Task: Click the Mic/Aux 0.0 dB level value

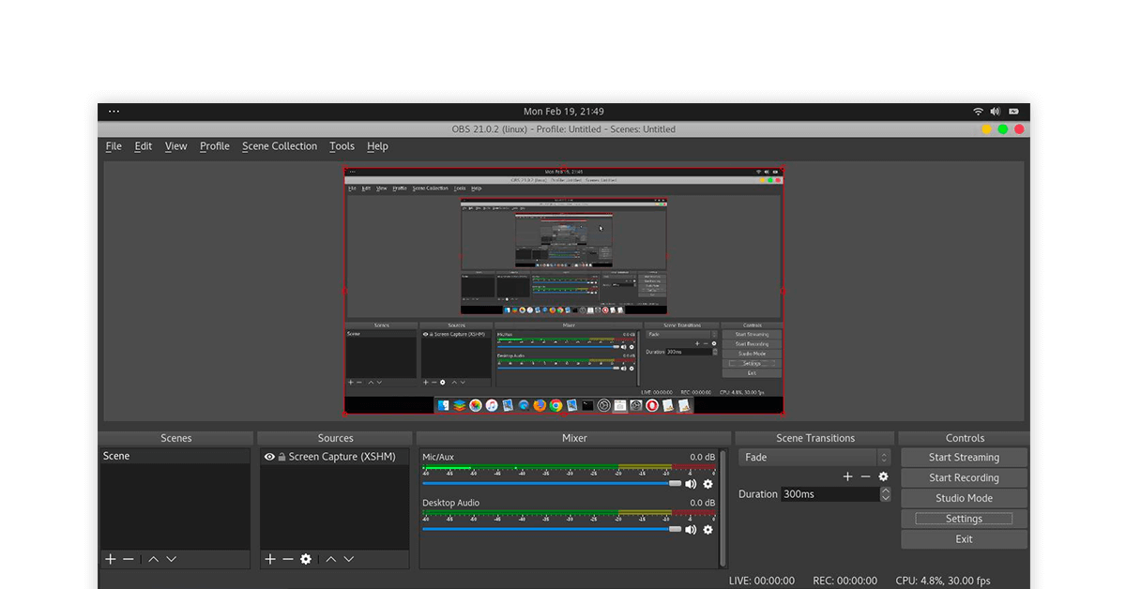Action: point(703,458)
